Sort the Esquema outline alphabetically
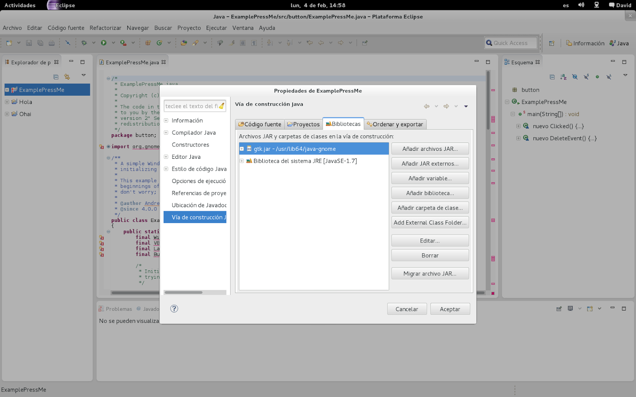This screenshot has height=397, width=636. point(563,77)
